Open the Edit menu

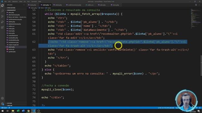9,2
